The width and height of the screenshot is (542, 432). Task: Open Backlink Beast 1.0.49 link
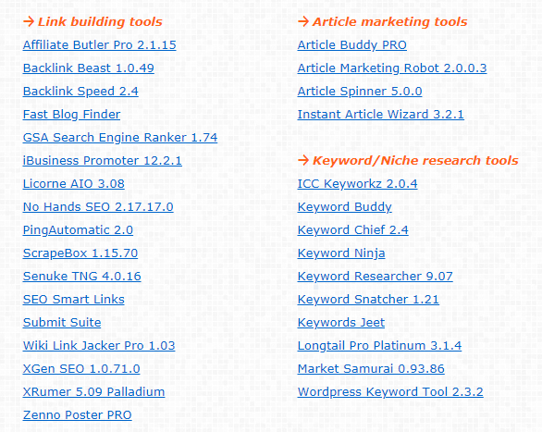pyautogui.click(x=89, y=68)
